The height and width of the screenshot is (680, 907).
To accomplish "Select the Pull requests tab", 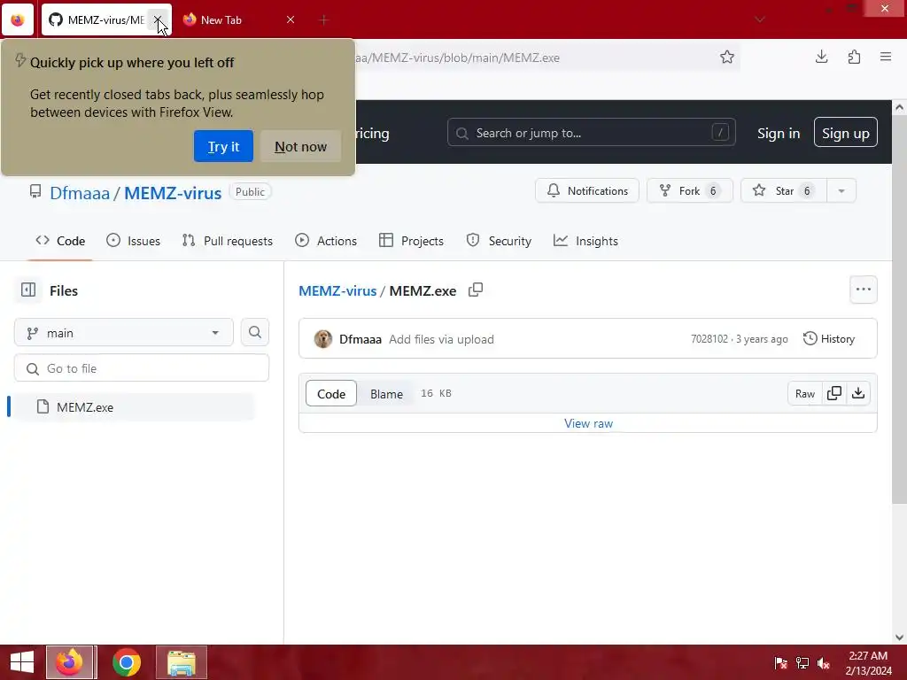I will pyautogui.click(x=227, y=241).
